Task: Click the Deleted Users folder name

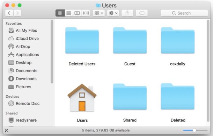Action: pos(82,64)
